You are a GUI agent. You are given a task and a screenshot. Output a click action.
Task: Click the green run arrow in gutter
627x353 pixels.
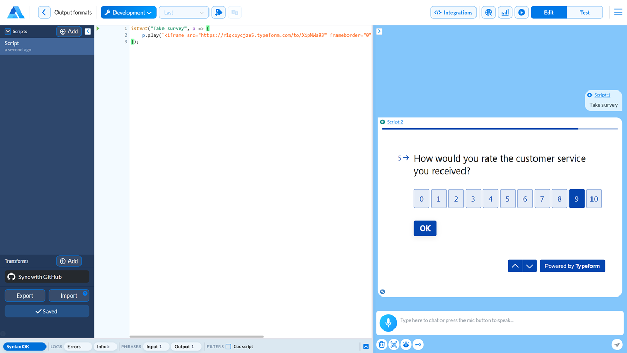pos(98,28)
